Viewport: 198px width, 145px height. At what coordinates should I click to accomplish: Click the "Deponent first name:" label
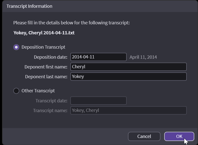click(x=46, y=67)
